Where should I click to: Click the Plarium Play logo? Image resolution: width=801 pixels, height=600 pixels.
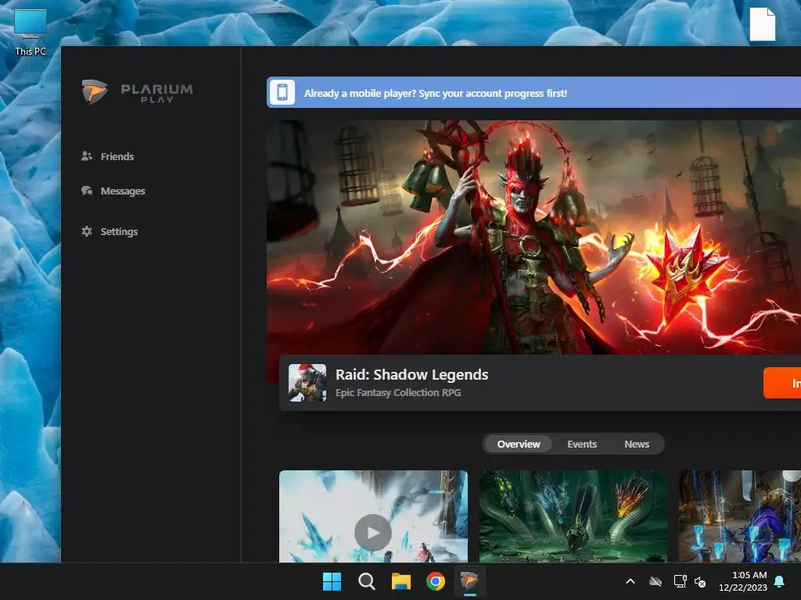(x=137, y=92)
